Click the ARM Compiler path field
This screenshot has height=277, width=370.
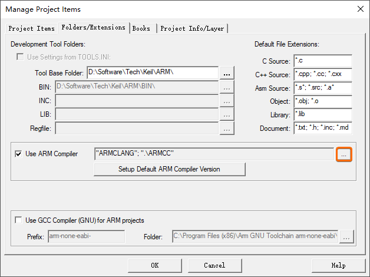214,154
